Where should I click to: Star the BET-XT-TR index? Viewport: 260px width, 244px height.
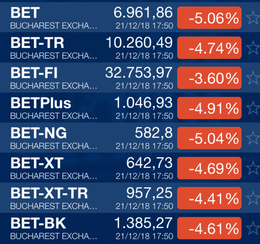[253, 198]
